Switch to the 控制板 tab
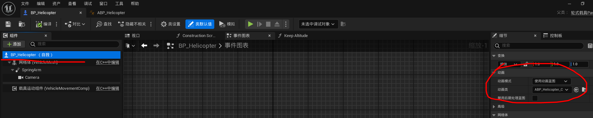 coord(553,36)
